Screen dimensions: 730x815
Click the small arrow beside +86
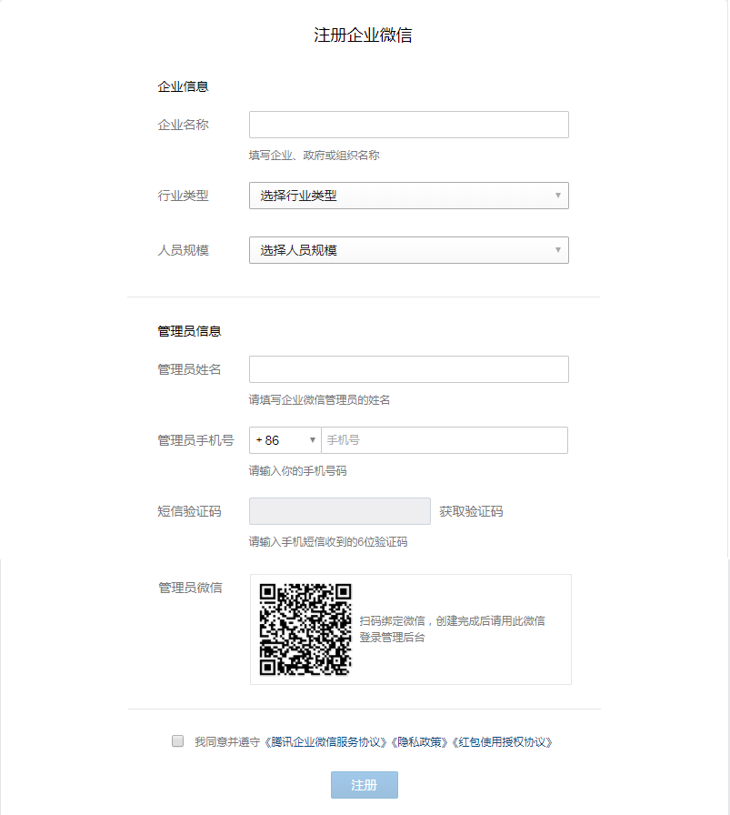tap(312, 440)
